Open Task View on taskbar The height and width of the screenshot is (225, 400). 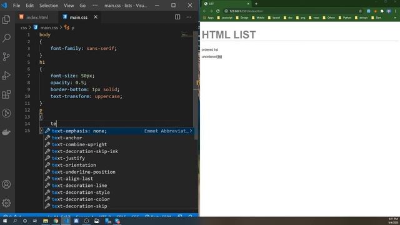[x=35, y=221]
